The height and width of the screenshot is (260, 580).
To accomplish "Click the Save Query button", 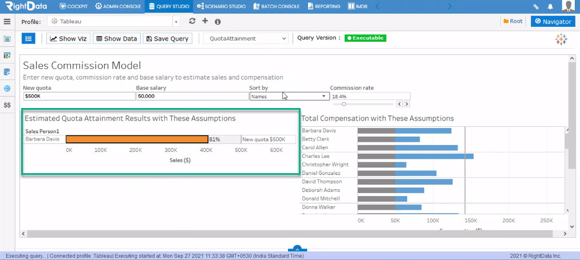I will tap(168, 38).
